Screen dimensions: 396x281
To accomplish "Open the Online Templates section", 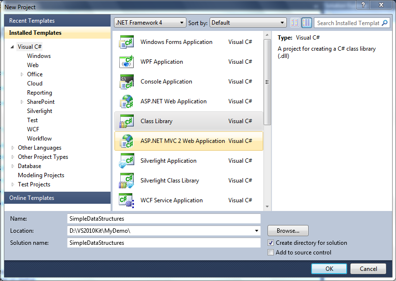I will (57, 197).
